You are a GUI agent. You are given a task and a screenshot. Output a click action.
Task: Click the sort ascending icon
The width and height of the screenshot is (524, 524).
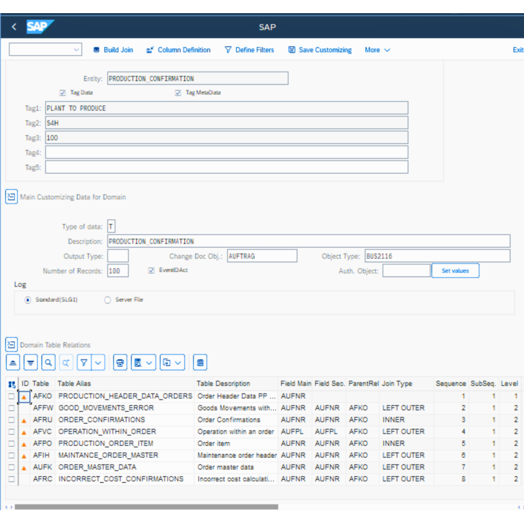click(13, 362)
